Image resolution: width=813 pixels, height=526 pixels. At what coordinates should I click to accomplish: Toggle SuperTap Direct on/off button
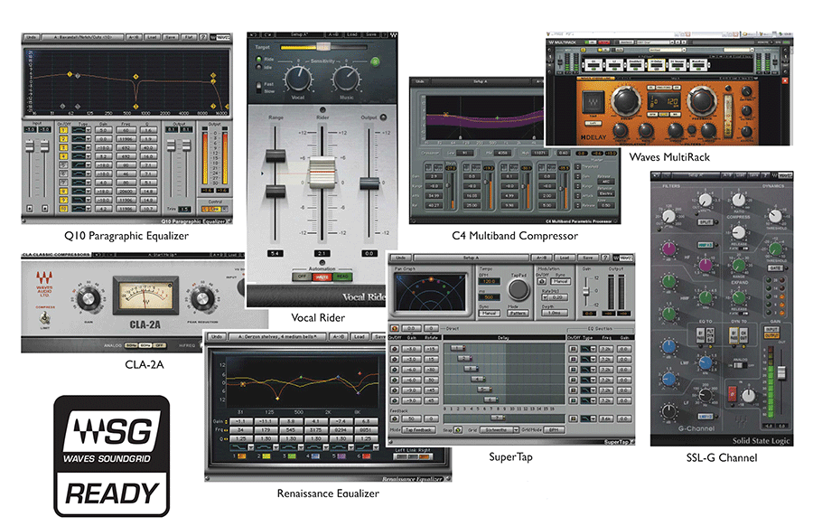pyautogui.click(x=395, y=329)
